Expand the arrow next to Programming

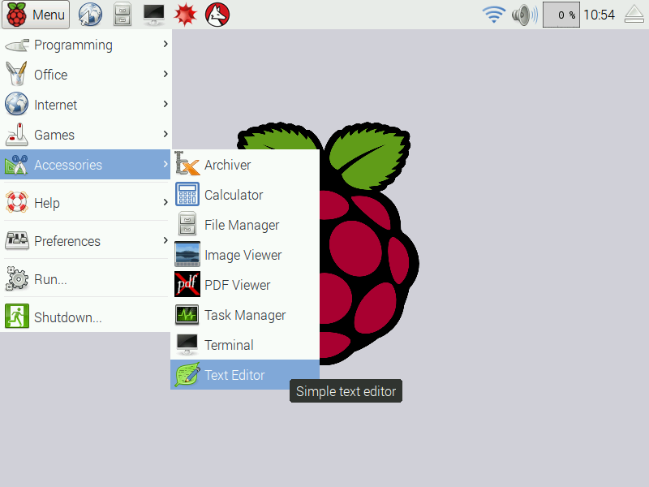pyautogui.click(x=165, y=44)
